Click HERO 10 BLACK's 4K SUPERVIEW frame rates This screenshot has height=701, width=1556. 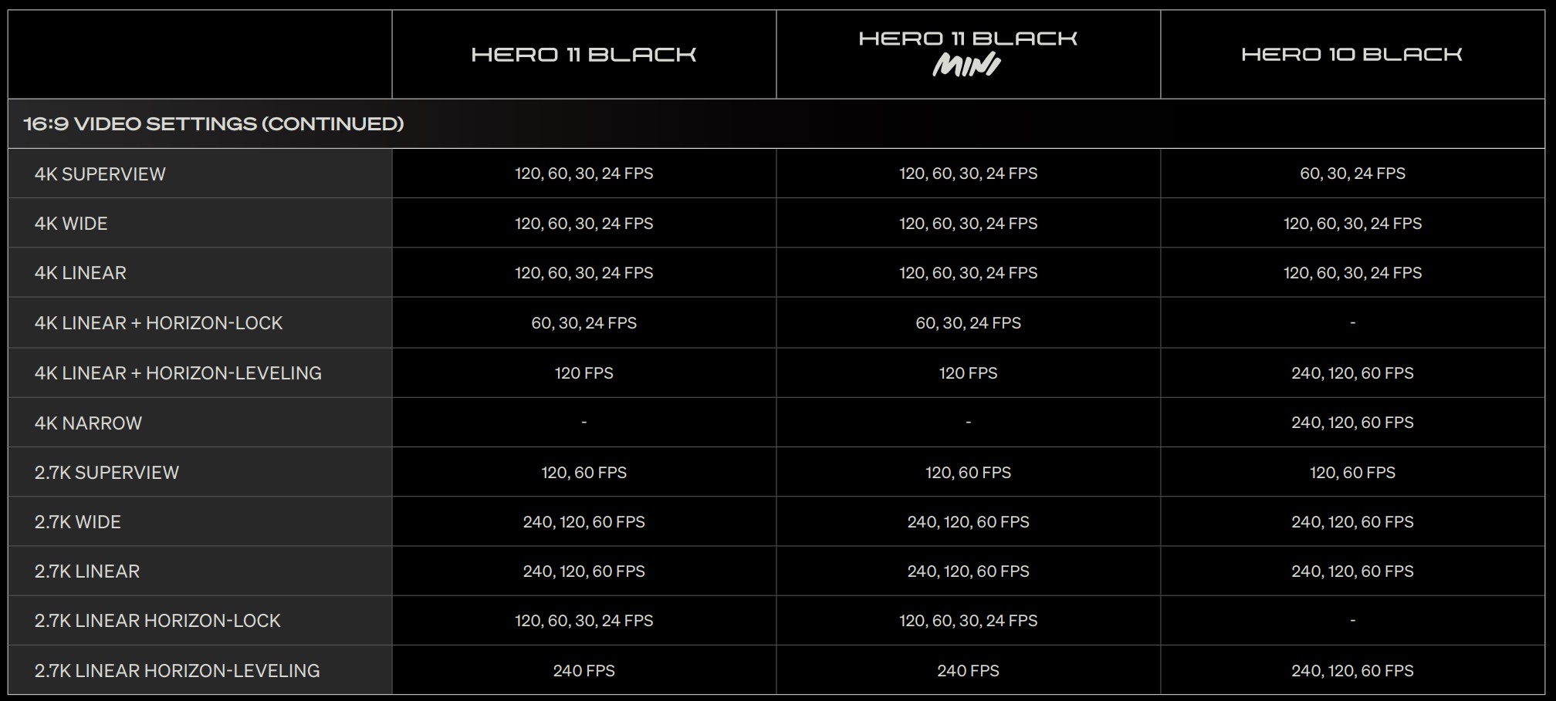tap(1352, 174)
